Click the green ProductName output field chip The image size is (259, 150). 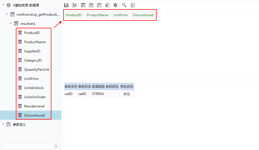[98, 15]
